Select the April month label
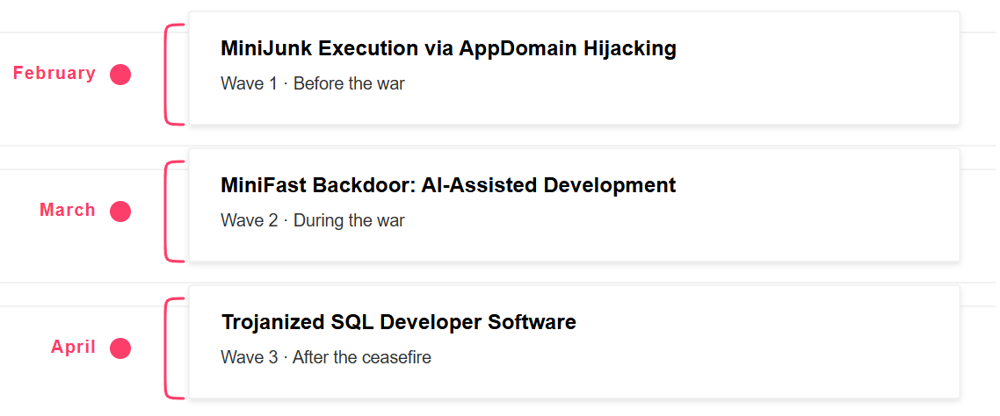 point(73,348)
